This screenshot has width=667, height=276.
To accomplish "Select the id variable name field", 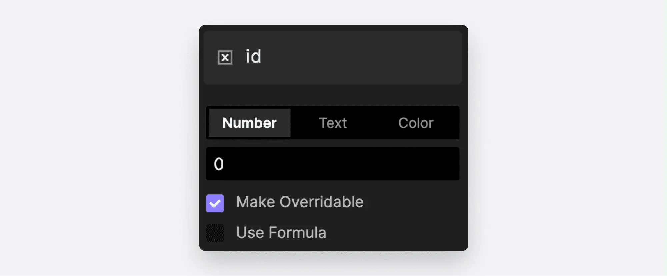I will (332, 57).
